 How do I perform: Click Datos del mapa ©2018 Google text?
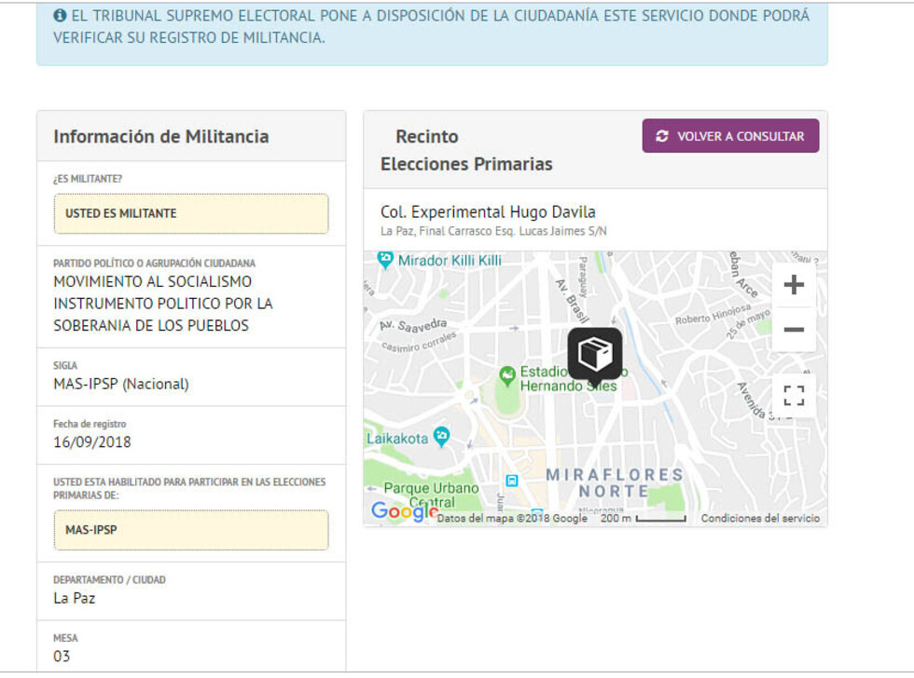tap(512, 518)
